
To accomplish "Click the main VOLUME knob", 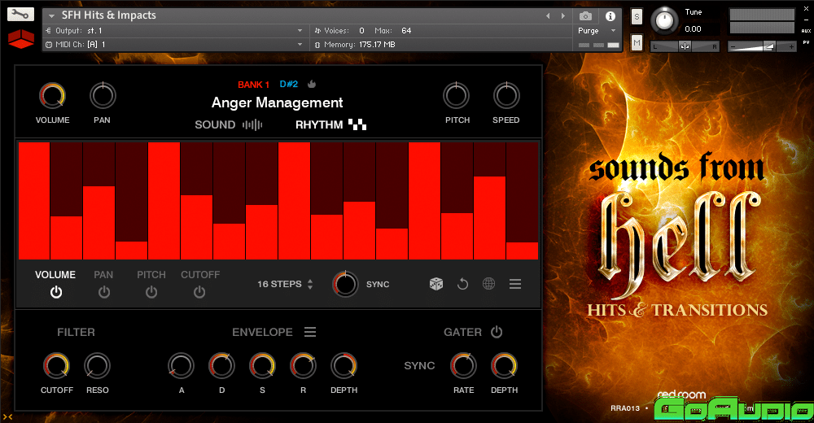I will [52, 95].
